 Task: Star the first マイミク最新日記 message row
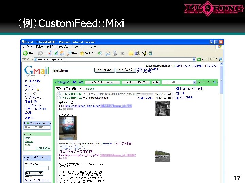coord(59,94)
